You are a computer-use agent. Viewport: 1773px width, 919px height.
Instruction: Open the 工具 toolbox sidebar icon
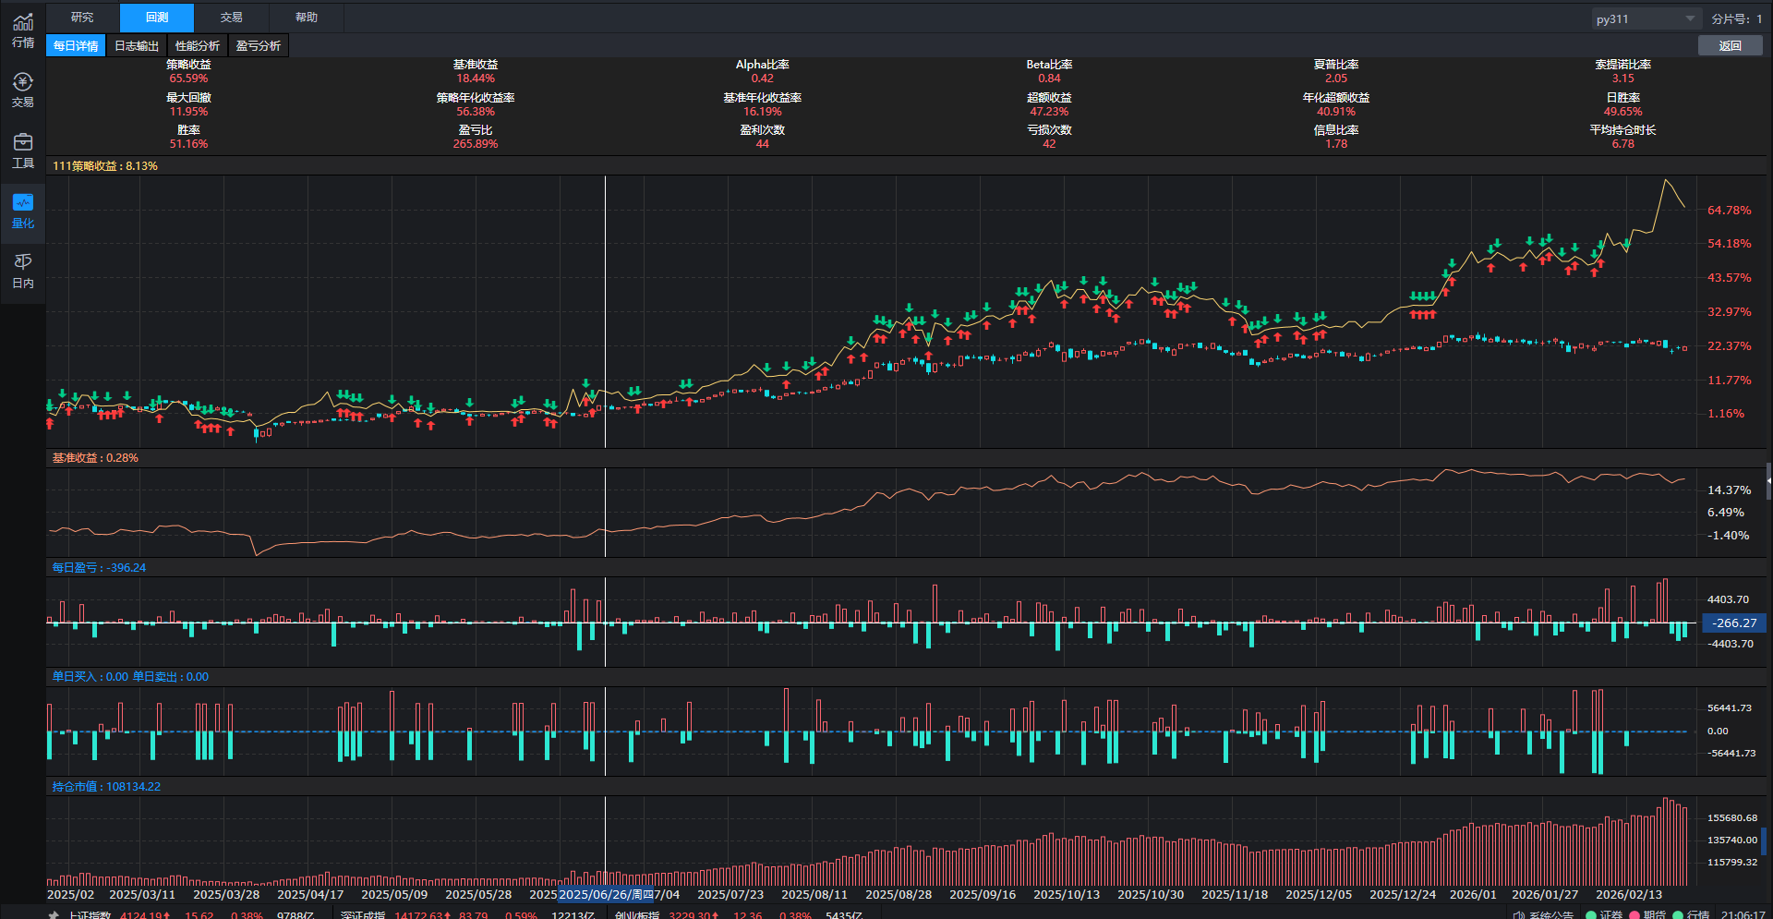point(23,150)
